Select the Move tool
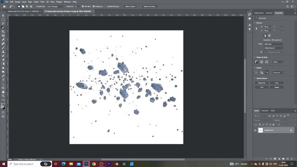This screenshot has width=297, height=167. (x=3, y=15)
